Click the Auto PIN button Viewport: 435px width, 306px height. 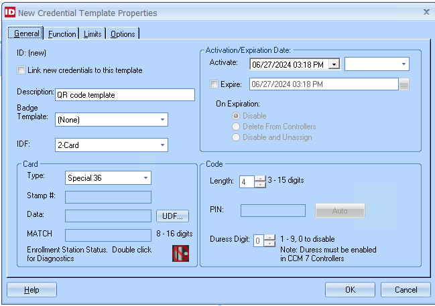pyautogui.click(x=340, y=211)
